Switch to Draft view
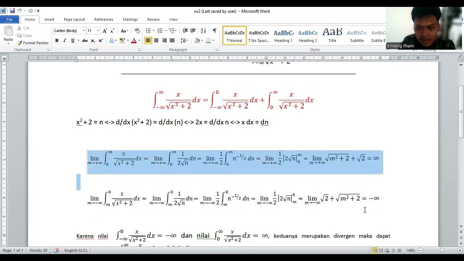This screenshot has width=464, height=261. coord(399,250)
